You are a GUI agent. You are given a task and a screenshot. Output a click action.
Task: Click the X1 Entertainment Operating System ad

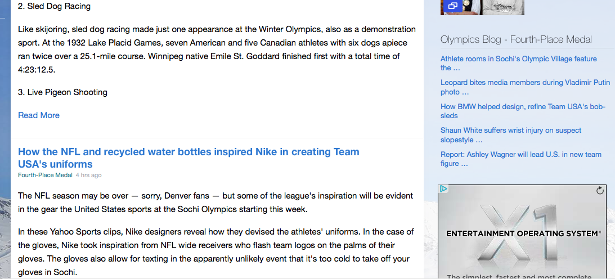coord(522,232)
